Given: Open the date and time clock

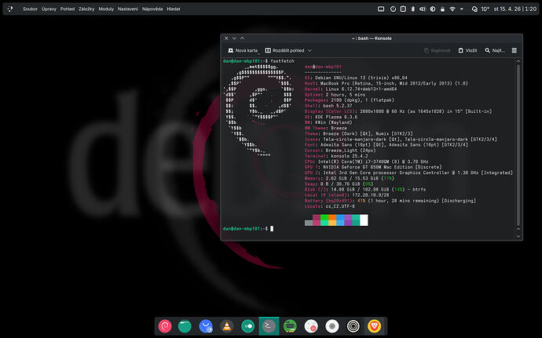Looking at the screenshot, I should click(x=515, y=9).
